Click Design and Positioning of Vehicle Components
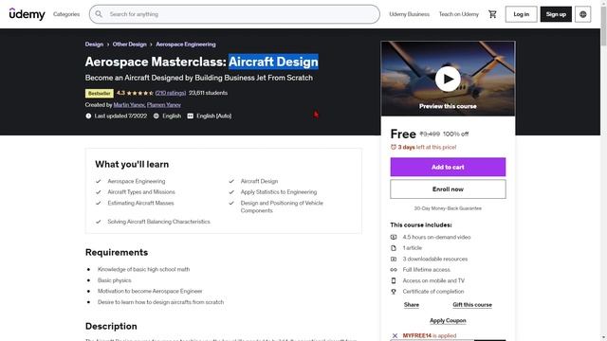The image size is (607, 341). [282, 206]
